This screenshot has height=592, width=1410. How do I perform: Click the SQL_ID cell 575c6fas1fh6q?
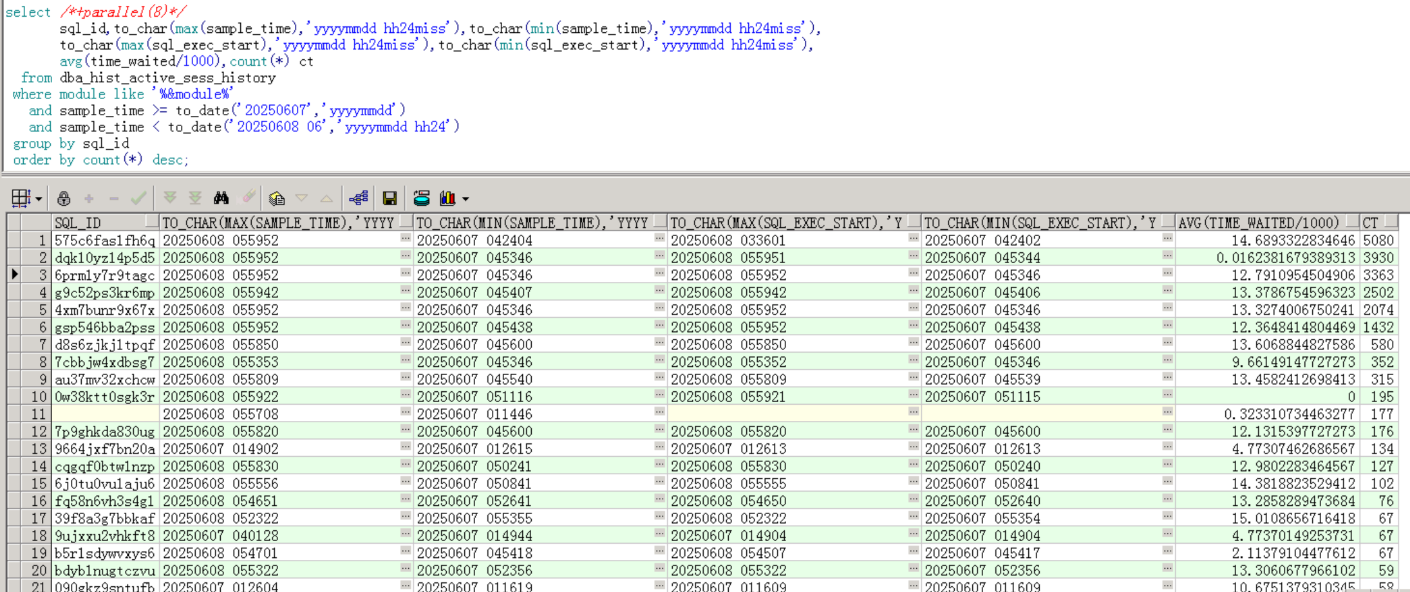[105, 241]
